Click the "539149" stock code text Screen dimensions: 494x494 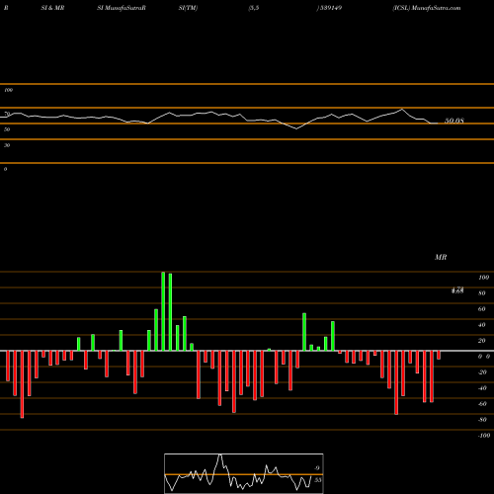tap(330, 8)
